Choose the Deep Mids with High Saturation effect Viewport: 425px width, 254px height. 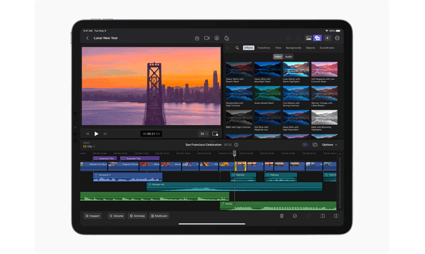[x=296, y=120]
